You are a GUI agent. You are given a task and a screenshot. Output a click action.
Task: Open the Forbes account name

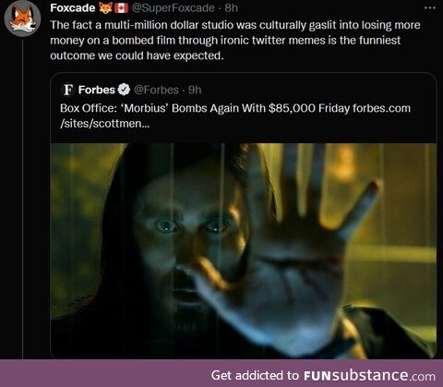tap(97, 90)
